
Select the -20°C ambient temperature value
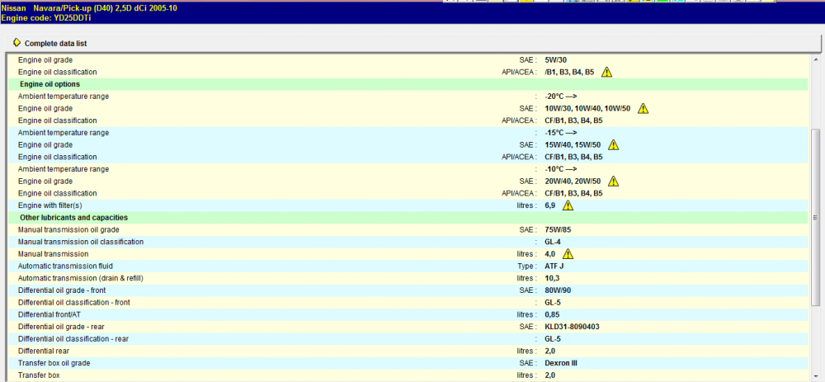click(561, 97)
